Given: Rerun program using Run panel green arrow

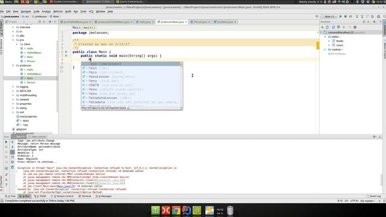Looking at the screenshot, I should pyautogui.click(x=6, y=142).
